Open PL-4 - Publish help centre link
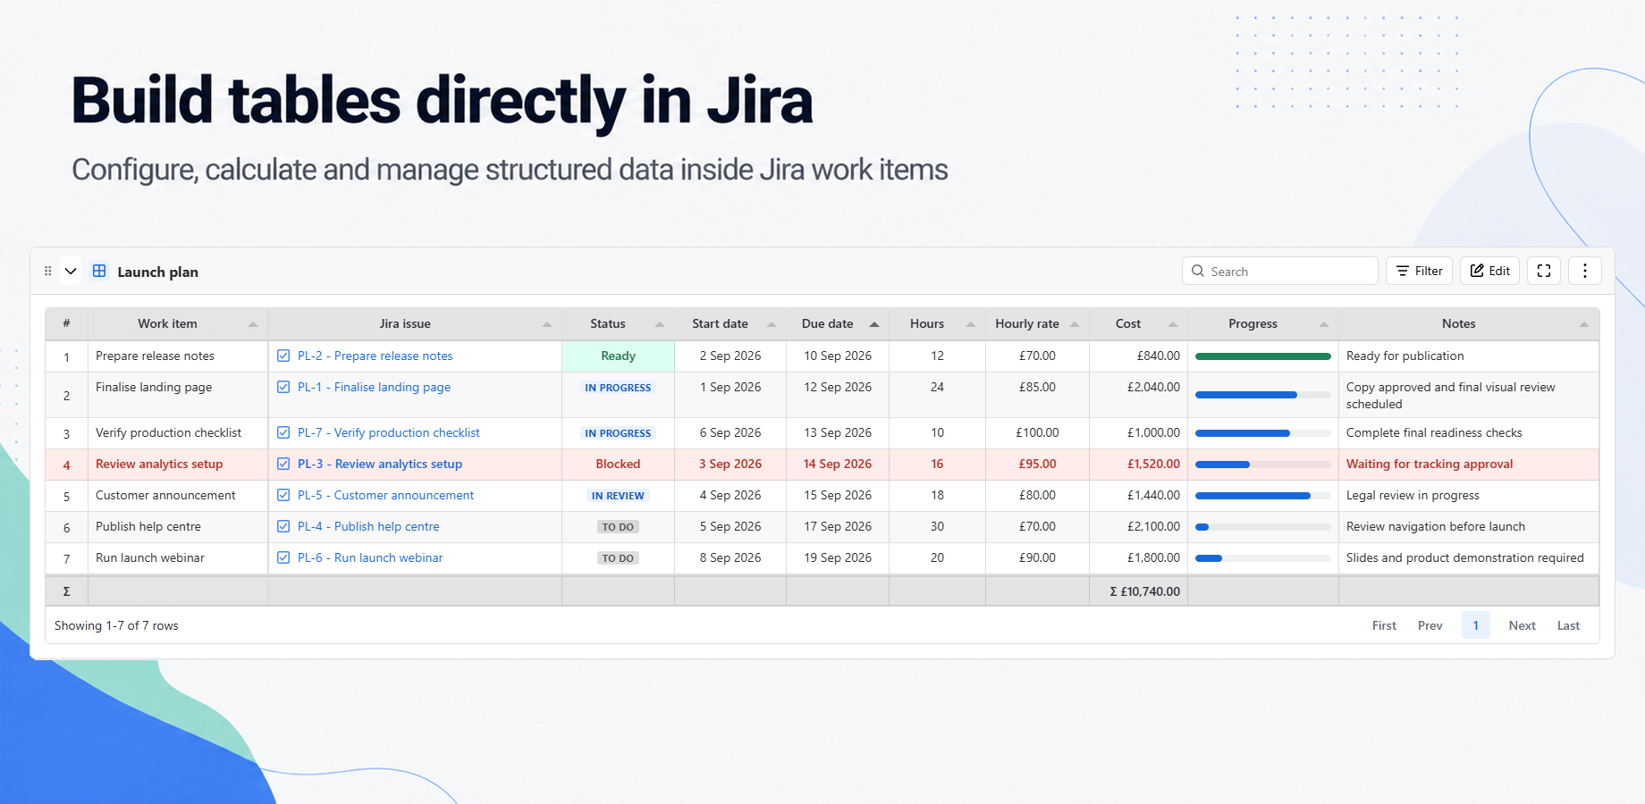Viewport: 1645px width, 804px height. click(368, 526)
